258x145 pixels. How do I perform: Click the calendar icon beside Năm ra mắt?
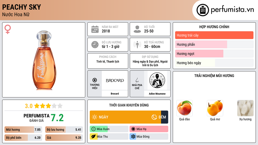click(95, 29)
